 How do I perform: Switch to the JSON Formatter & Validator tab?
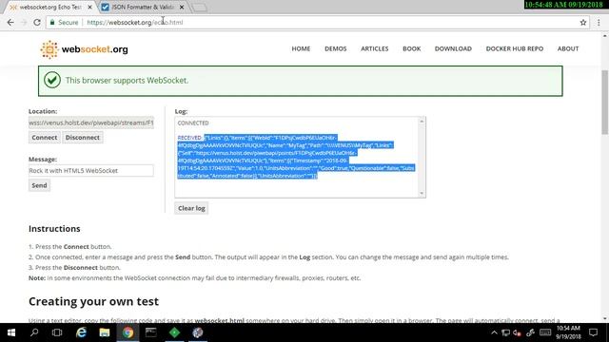(143, 7)
